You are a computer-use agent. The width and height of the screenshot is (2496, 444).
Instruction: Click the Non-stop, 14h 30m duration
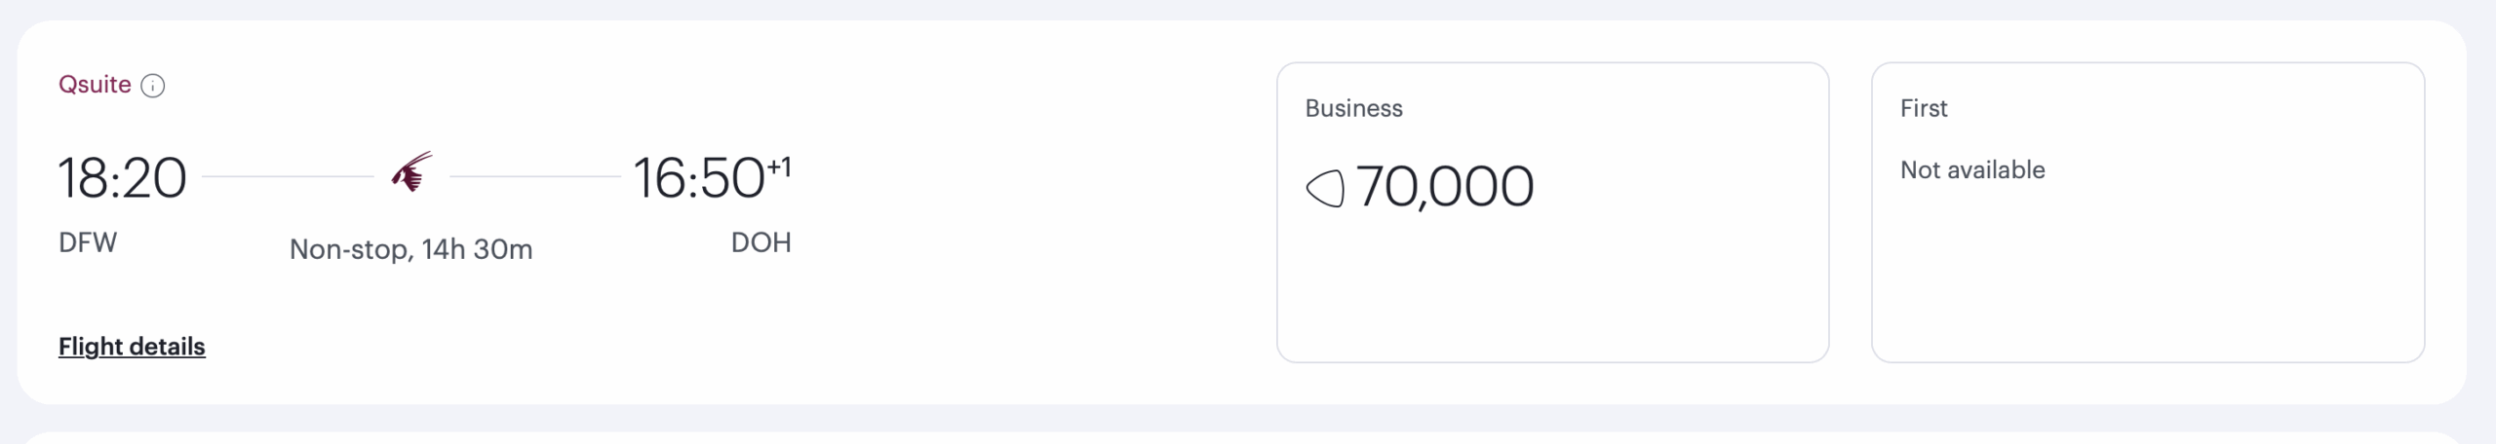[410, 249]
